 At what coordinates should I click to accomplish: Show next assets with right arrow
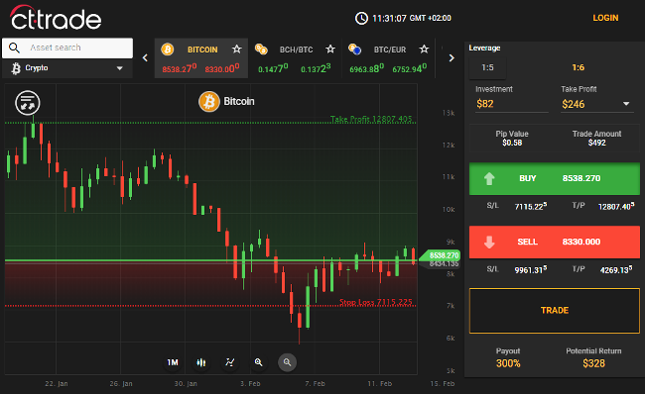[451, 57]
